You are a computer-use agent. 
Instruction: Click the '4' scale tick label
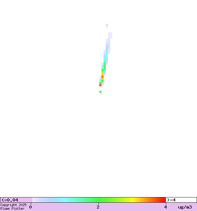166,207
